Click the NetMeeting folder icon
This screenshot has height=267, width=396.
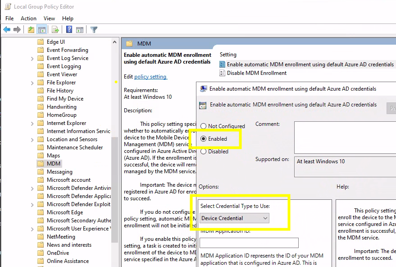[41, 237]
